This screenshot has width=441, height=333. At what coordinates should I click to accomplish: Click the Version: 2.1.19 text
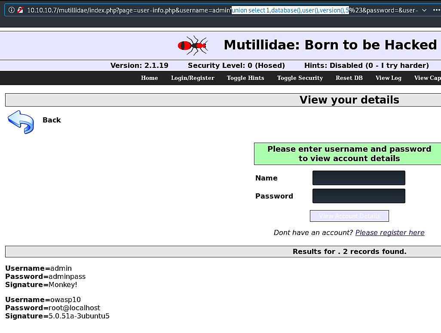point(139,66)
